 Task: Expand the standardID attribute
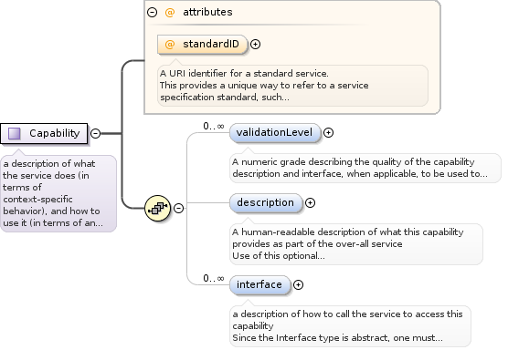(x=256, y=44)
